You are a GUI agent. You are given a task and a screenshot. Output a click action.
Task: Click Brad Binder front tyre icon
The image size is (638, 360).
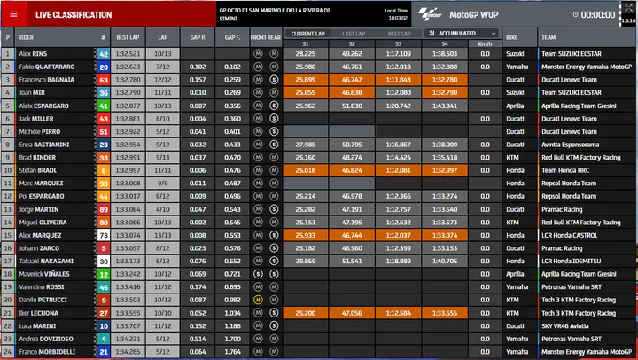pos(258,157)
